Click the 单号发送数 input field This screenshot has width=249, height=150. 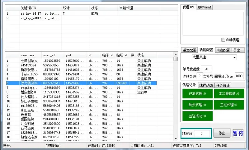[x=206, y=69]
